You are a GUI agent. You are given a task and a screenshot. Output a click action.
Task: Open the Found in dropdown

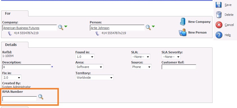coord(85,57)
